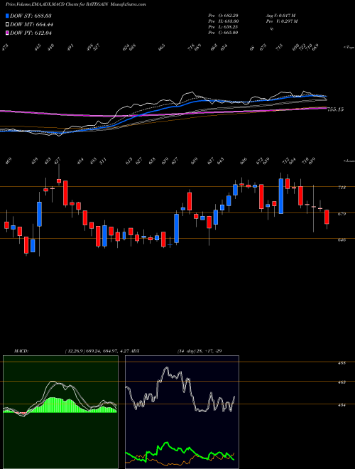Viewport: 355px width, 469px height.
Task: Click the 'Pre L: 658.25' low value
Action: click(223, 27)
